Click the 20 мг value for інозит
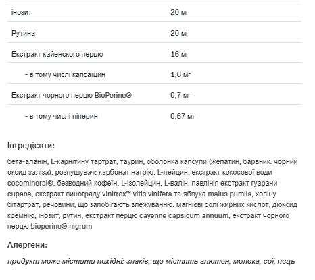315x280 pixels. (179, 12)
